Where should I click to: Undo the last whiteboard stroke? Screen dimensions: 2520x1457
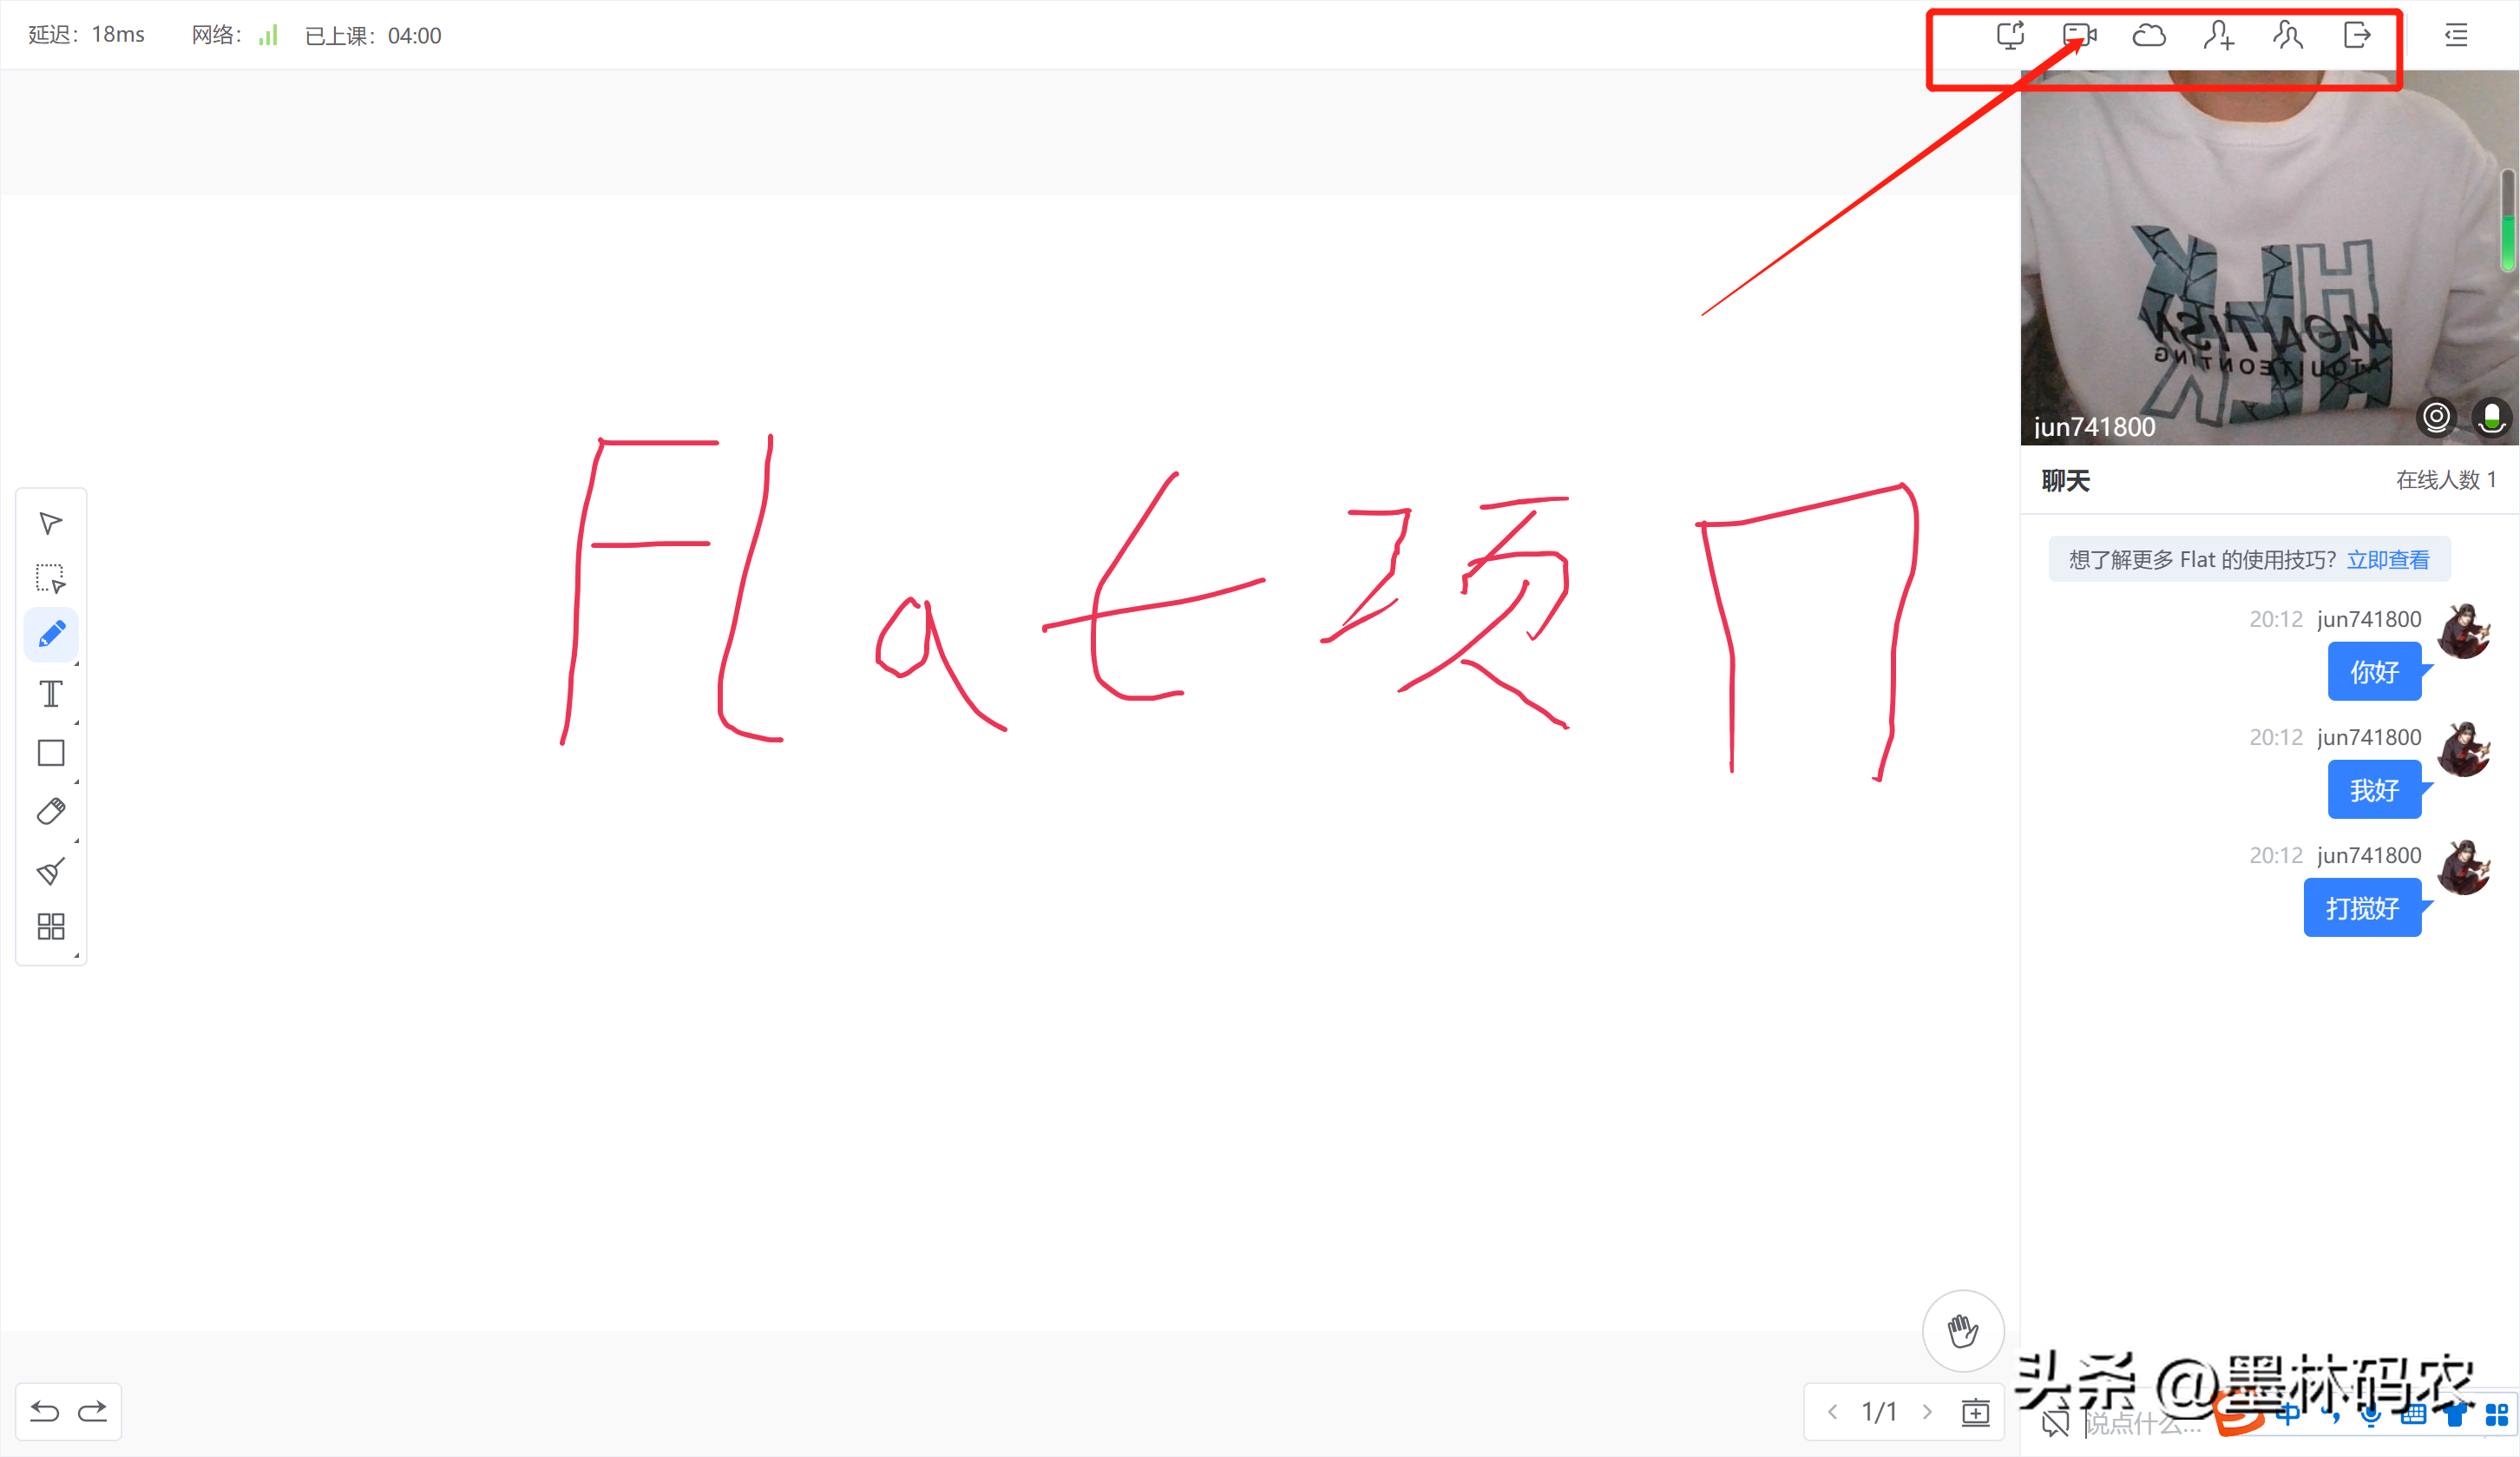45,1411
